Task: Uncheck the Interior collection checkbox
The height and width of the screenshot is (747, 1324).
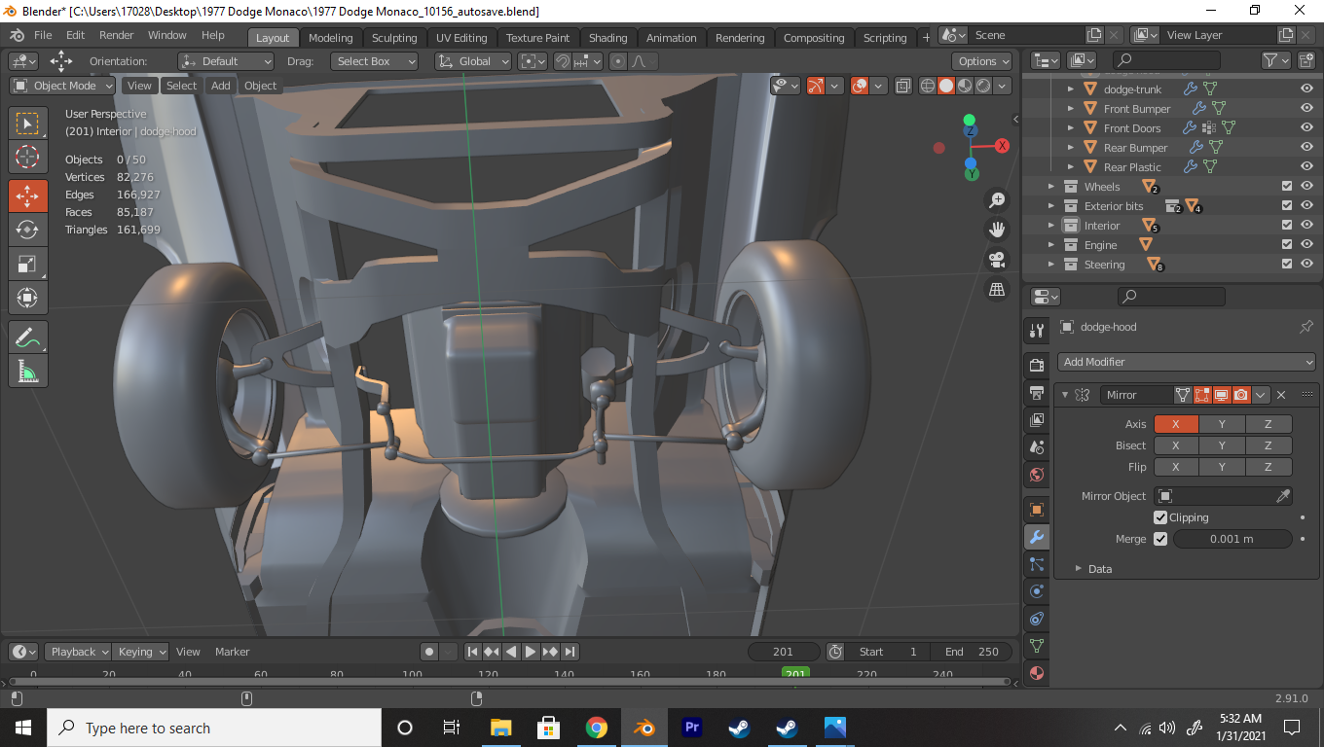Action: [1287, 226]
